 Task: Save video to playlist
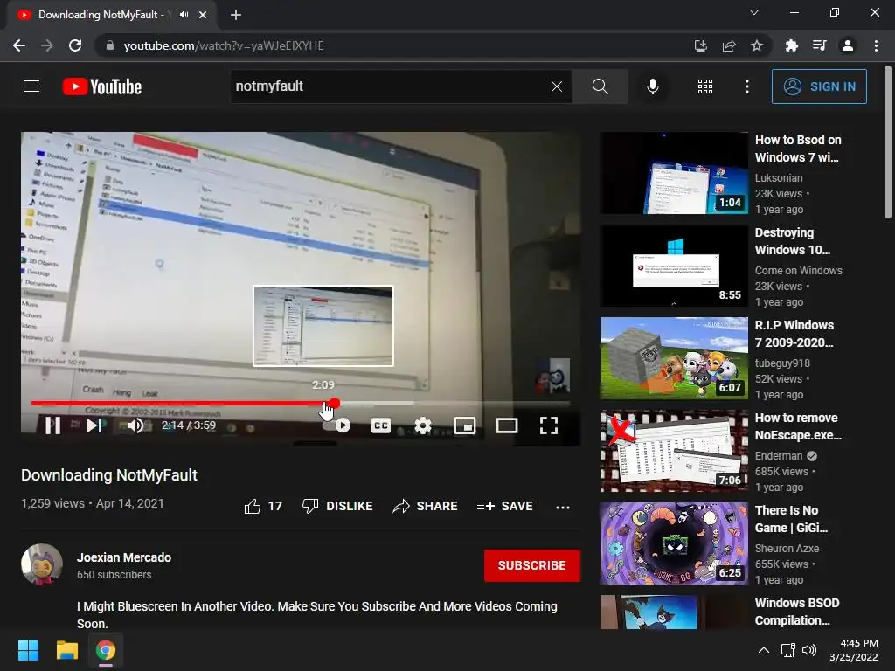(x=504, y=506)
